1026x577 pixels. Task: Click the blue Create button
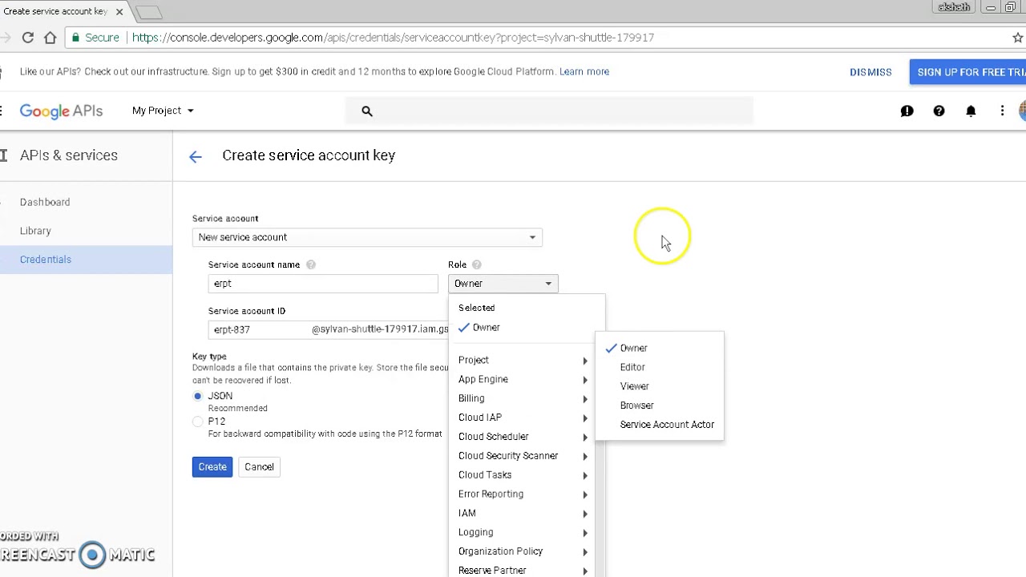212,467
